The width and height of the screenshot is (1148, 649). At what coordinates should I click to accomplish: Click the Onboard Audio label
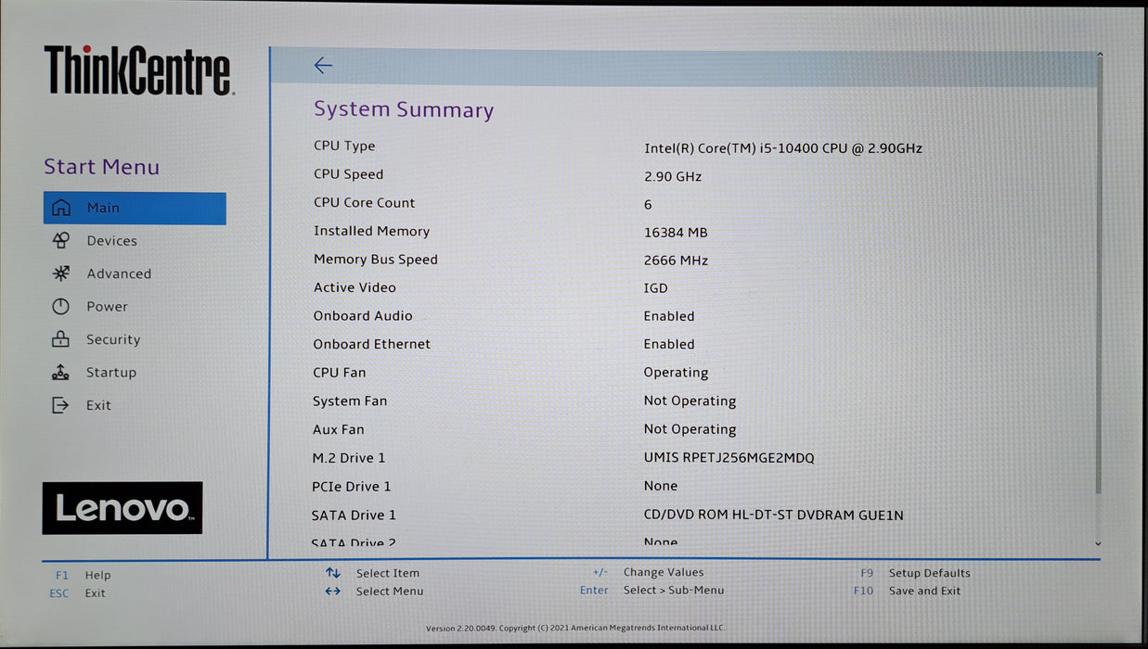(363, 316)
